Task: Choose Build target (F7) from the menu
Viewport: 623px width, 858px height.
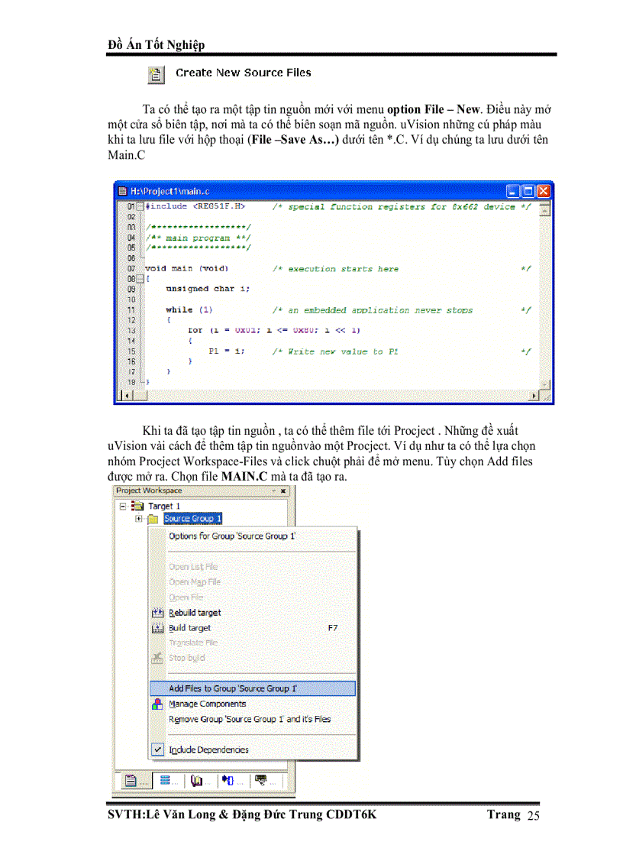Action: point(190,628)
